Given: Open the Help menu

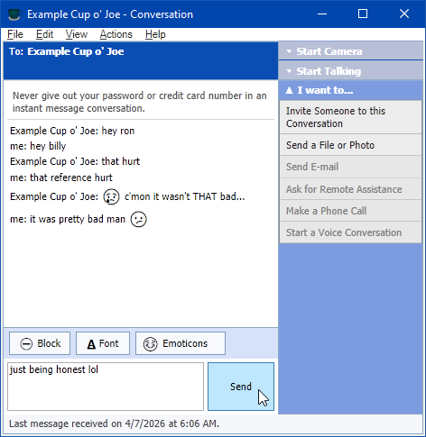Looking at the screenshot, I should (155, 34).
